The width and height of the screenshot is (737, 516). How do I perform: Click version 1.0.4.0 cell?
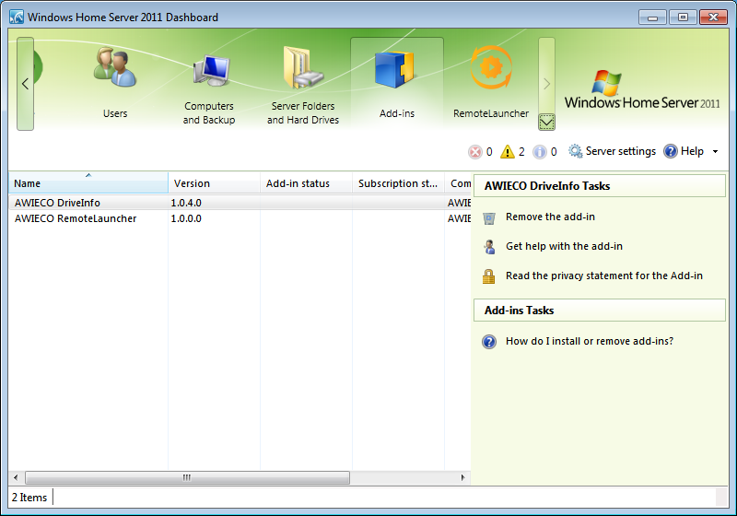coord(186,203)
